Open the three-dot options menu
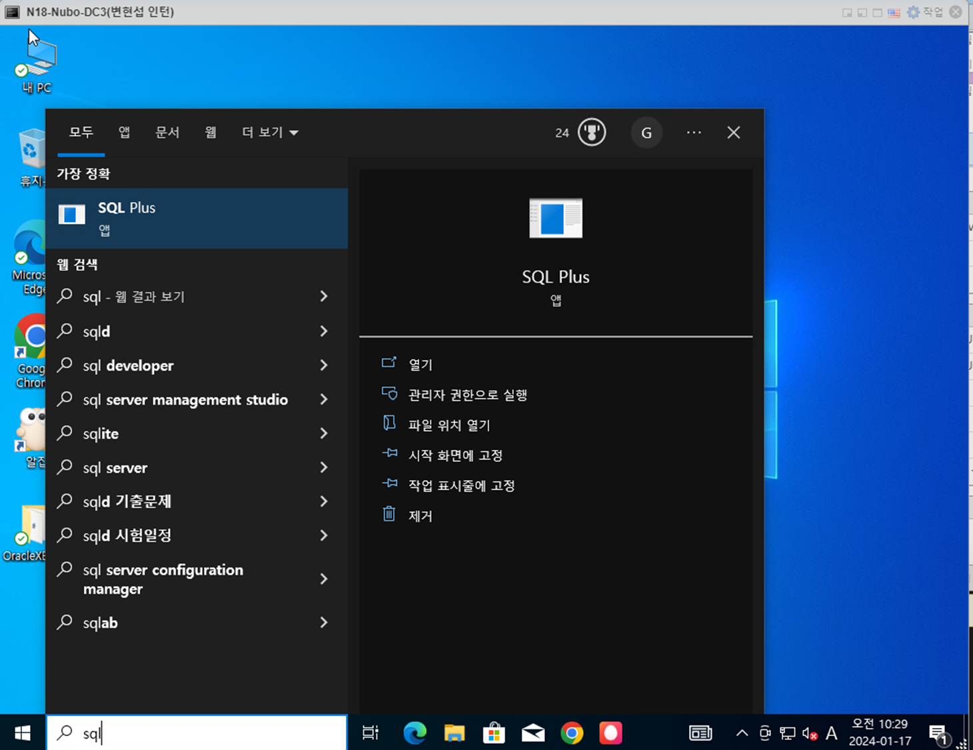 [694, 133]
